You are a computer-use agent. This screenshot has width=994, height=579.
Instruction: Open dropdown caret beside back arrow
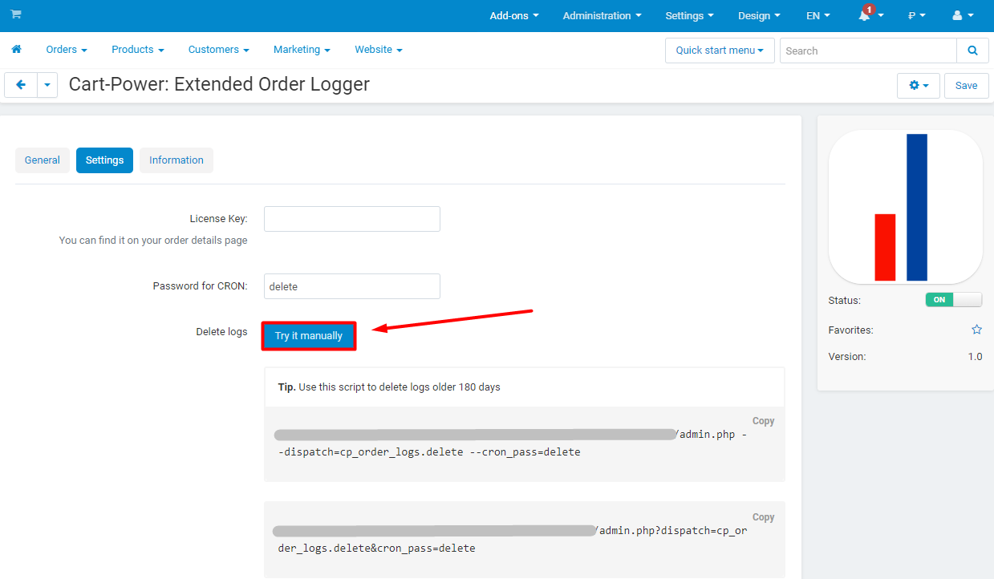tap(47, 85)
